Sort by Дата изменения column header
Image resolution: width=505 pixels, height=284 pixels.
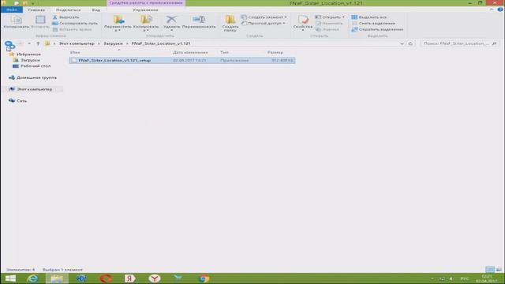tap(190, 52)
